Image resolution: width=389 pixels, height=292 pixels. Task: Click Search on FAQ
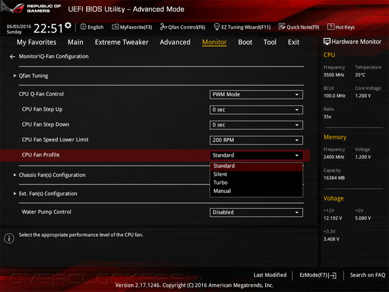point(367,275)
